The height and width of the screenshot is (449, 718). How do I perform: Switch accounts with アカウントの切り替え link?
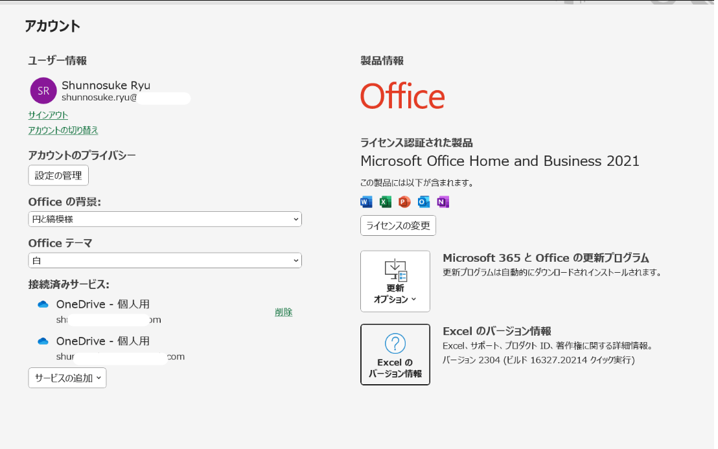pos(64,130)
